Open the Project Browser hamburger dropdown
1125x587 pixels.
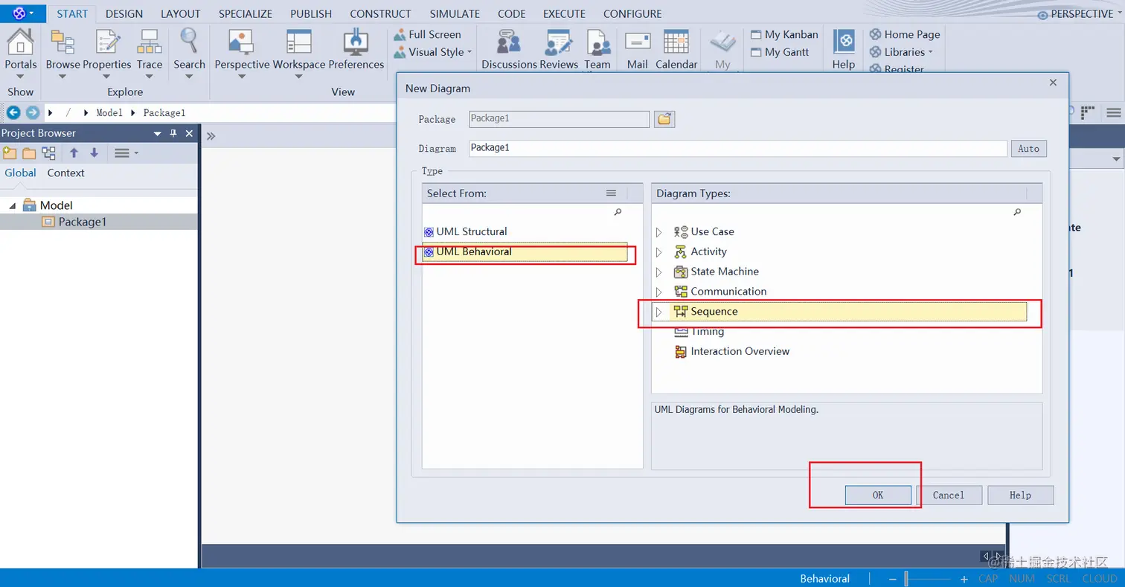(126, 153)
